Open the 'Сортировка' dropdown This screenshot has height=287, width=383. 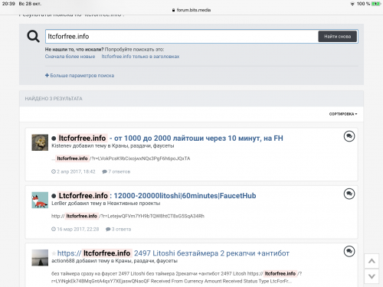(343, 114)
